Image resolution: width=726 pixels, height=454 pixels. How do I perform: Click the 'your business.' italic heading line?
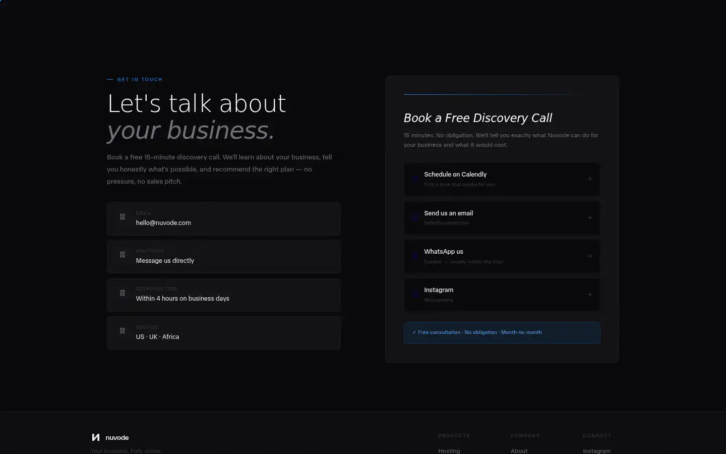click(191, 130)
